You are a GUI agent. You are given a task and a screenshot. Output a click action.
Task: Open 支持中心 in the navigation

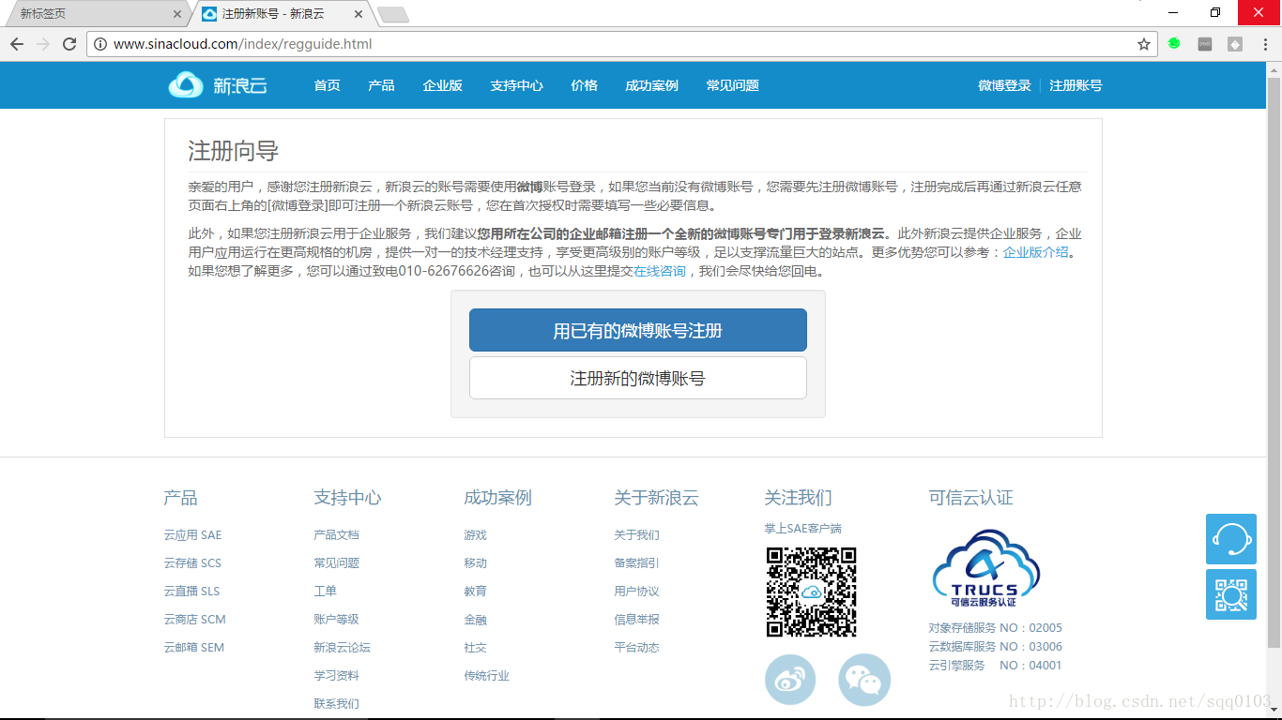point(516,85)
